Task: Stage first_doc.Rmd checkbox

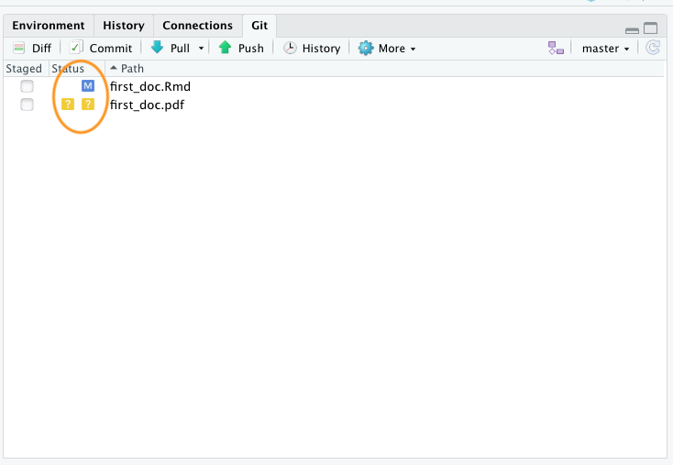Action: pyautogui.click(x=28, y=86)
